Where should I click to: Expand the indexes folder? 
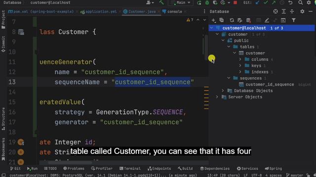point(240,72)
